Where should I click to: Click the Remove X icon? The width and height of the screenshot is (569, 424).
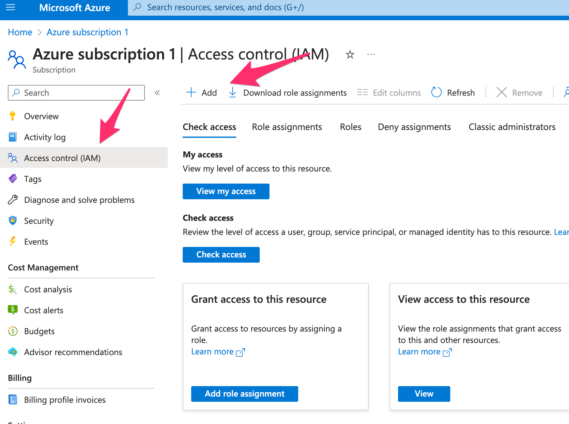pyautogui.click(x=502, y=92)
